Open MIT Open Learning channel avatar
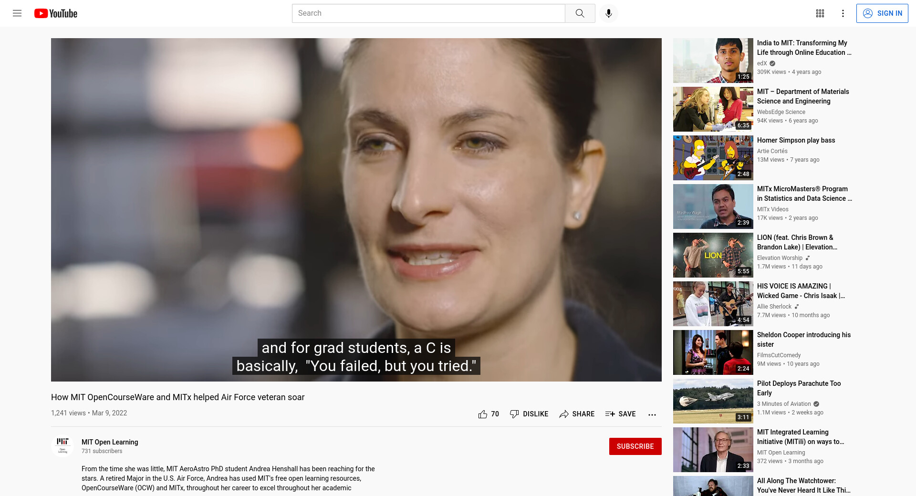 pos(62,446)
